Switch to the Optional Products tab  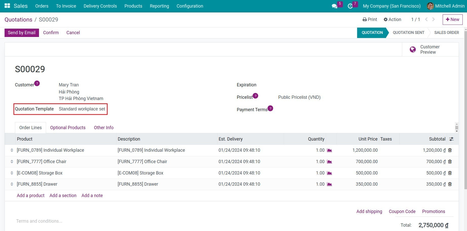pyautogui.click(x=68, y=128)
